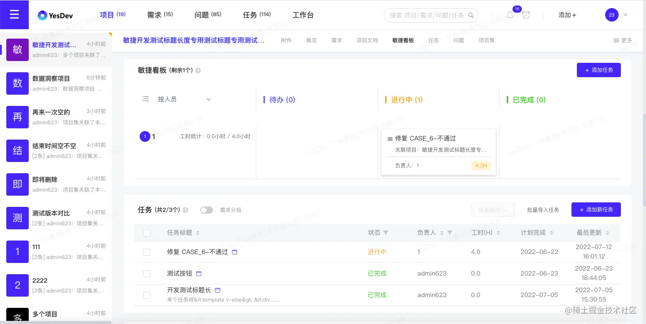Click the 4.0H workload indicator on the kanban card
This screenshot has width=646, height=324.
point(480,165)
